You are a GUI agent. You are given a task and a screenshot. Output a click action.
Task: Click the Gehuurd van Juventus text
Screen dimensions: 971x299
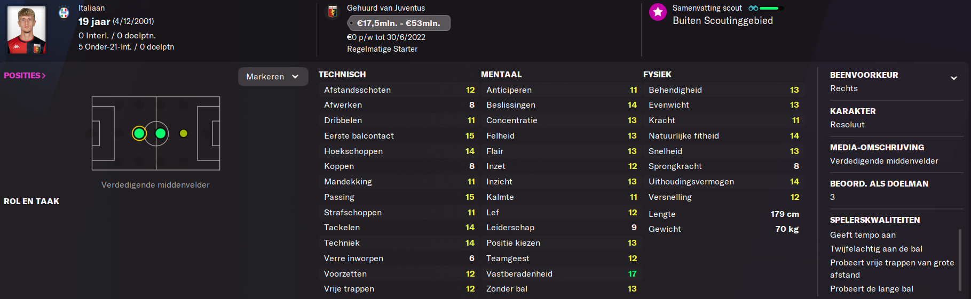(x=386, y=8)
